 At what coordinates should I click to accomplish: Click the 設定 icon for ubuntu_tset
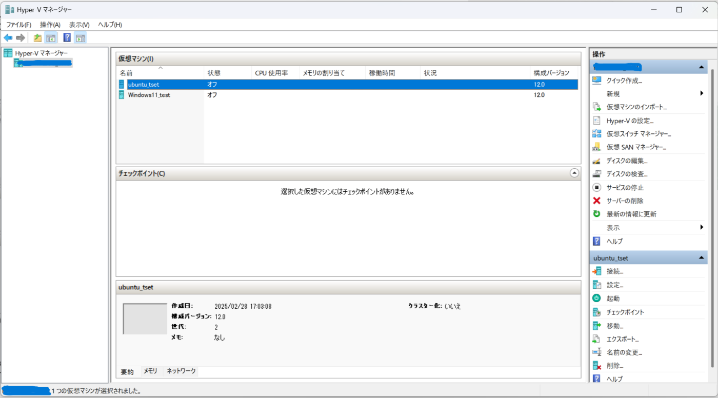click(x=596, y=285)
